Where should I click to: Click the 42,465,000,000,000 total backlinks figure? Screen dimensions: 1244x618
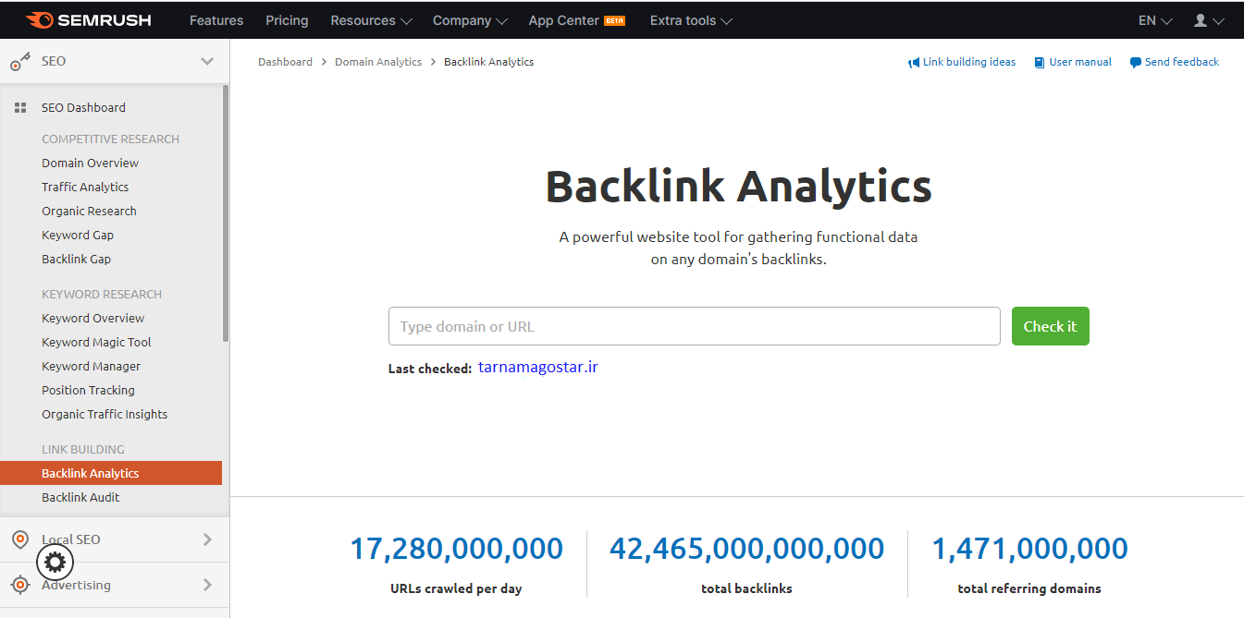click(746, 549)
